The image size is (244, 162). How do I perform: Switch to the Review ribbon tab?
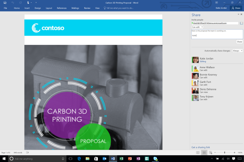(x=87, y=8)
